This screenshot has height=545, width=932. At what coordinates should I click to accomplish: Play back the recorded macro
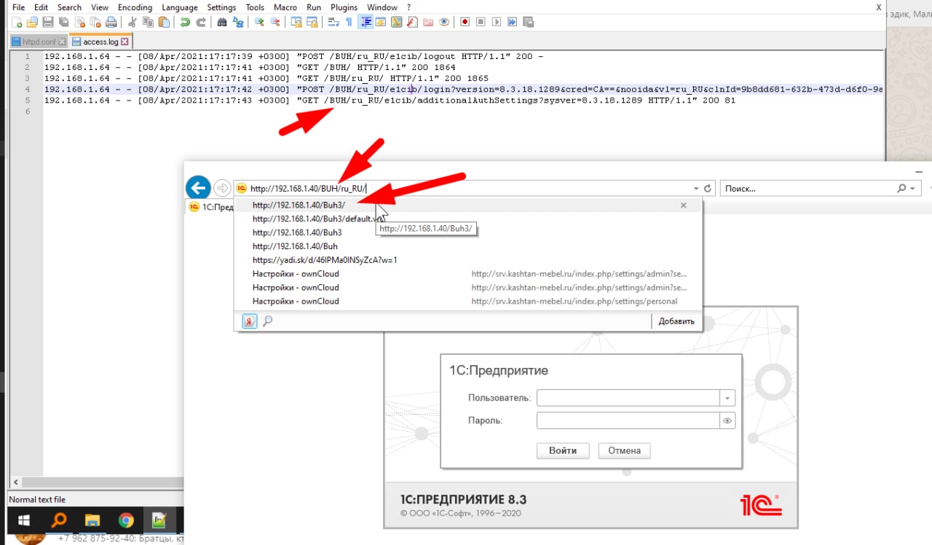coord(497,22)
